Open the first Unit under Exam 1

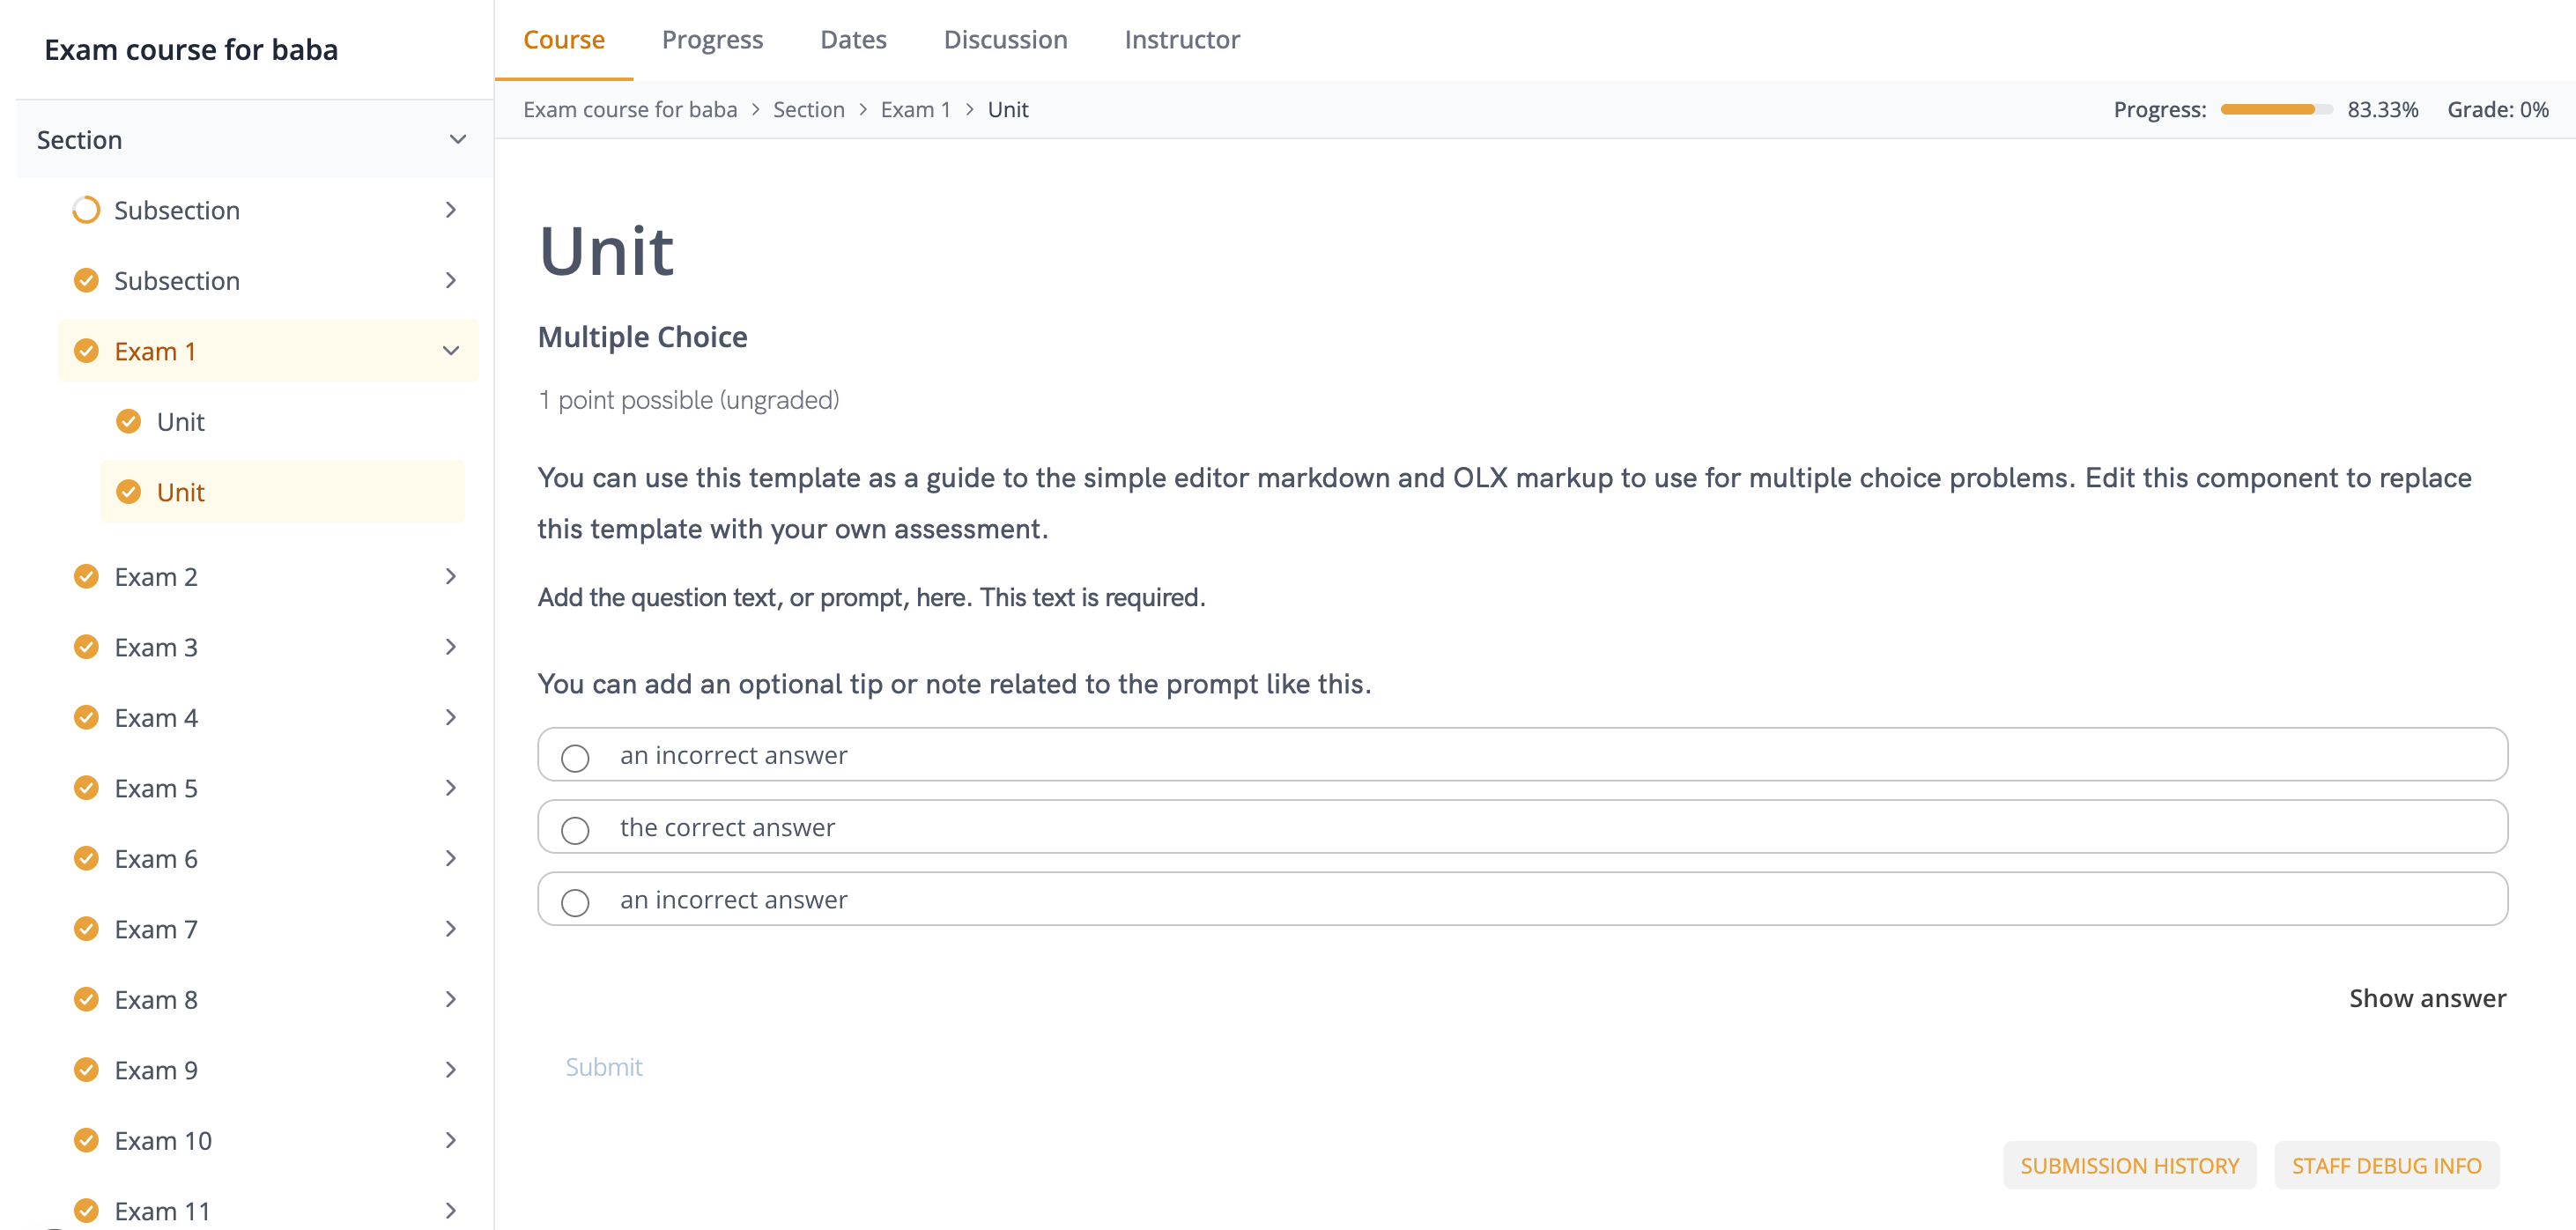(x=283, y=421)
